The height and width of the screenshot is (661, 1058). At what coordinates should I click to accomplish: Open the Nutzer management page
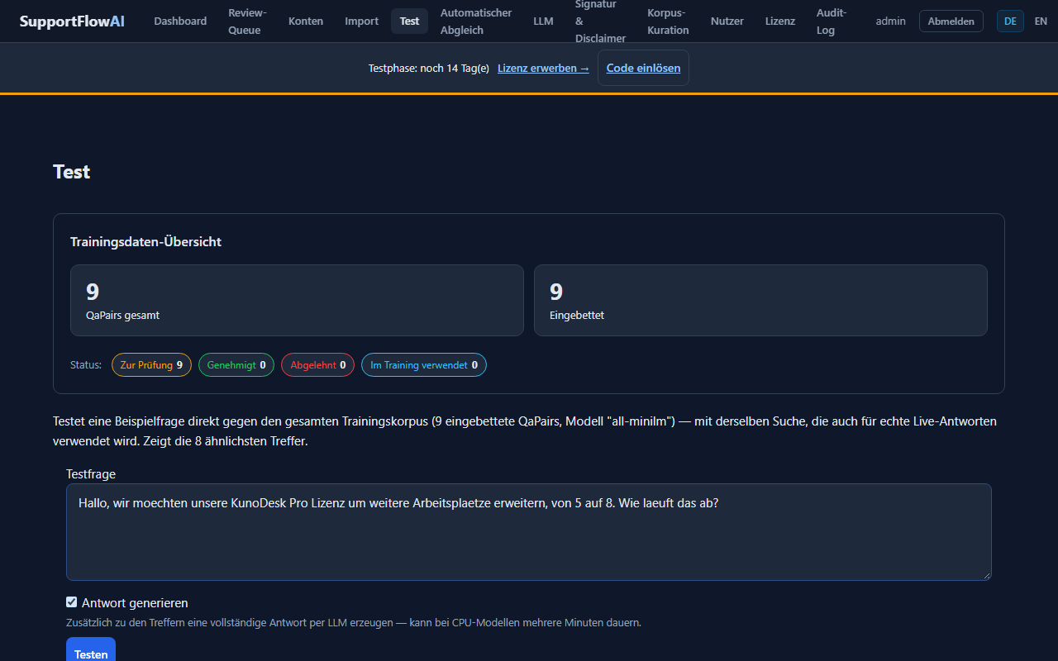(x=727, y=21)
